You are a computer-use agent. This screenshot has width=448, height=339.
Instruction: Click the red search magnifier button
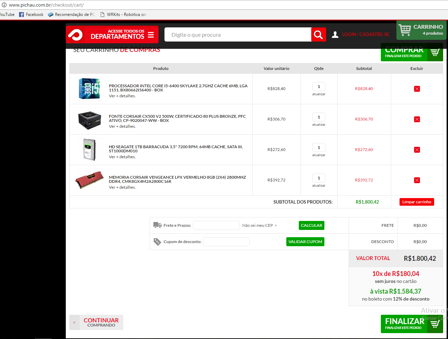[319, 35]
